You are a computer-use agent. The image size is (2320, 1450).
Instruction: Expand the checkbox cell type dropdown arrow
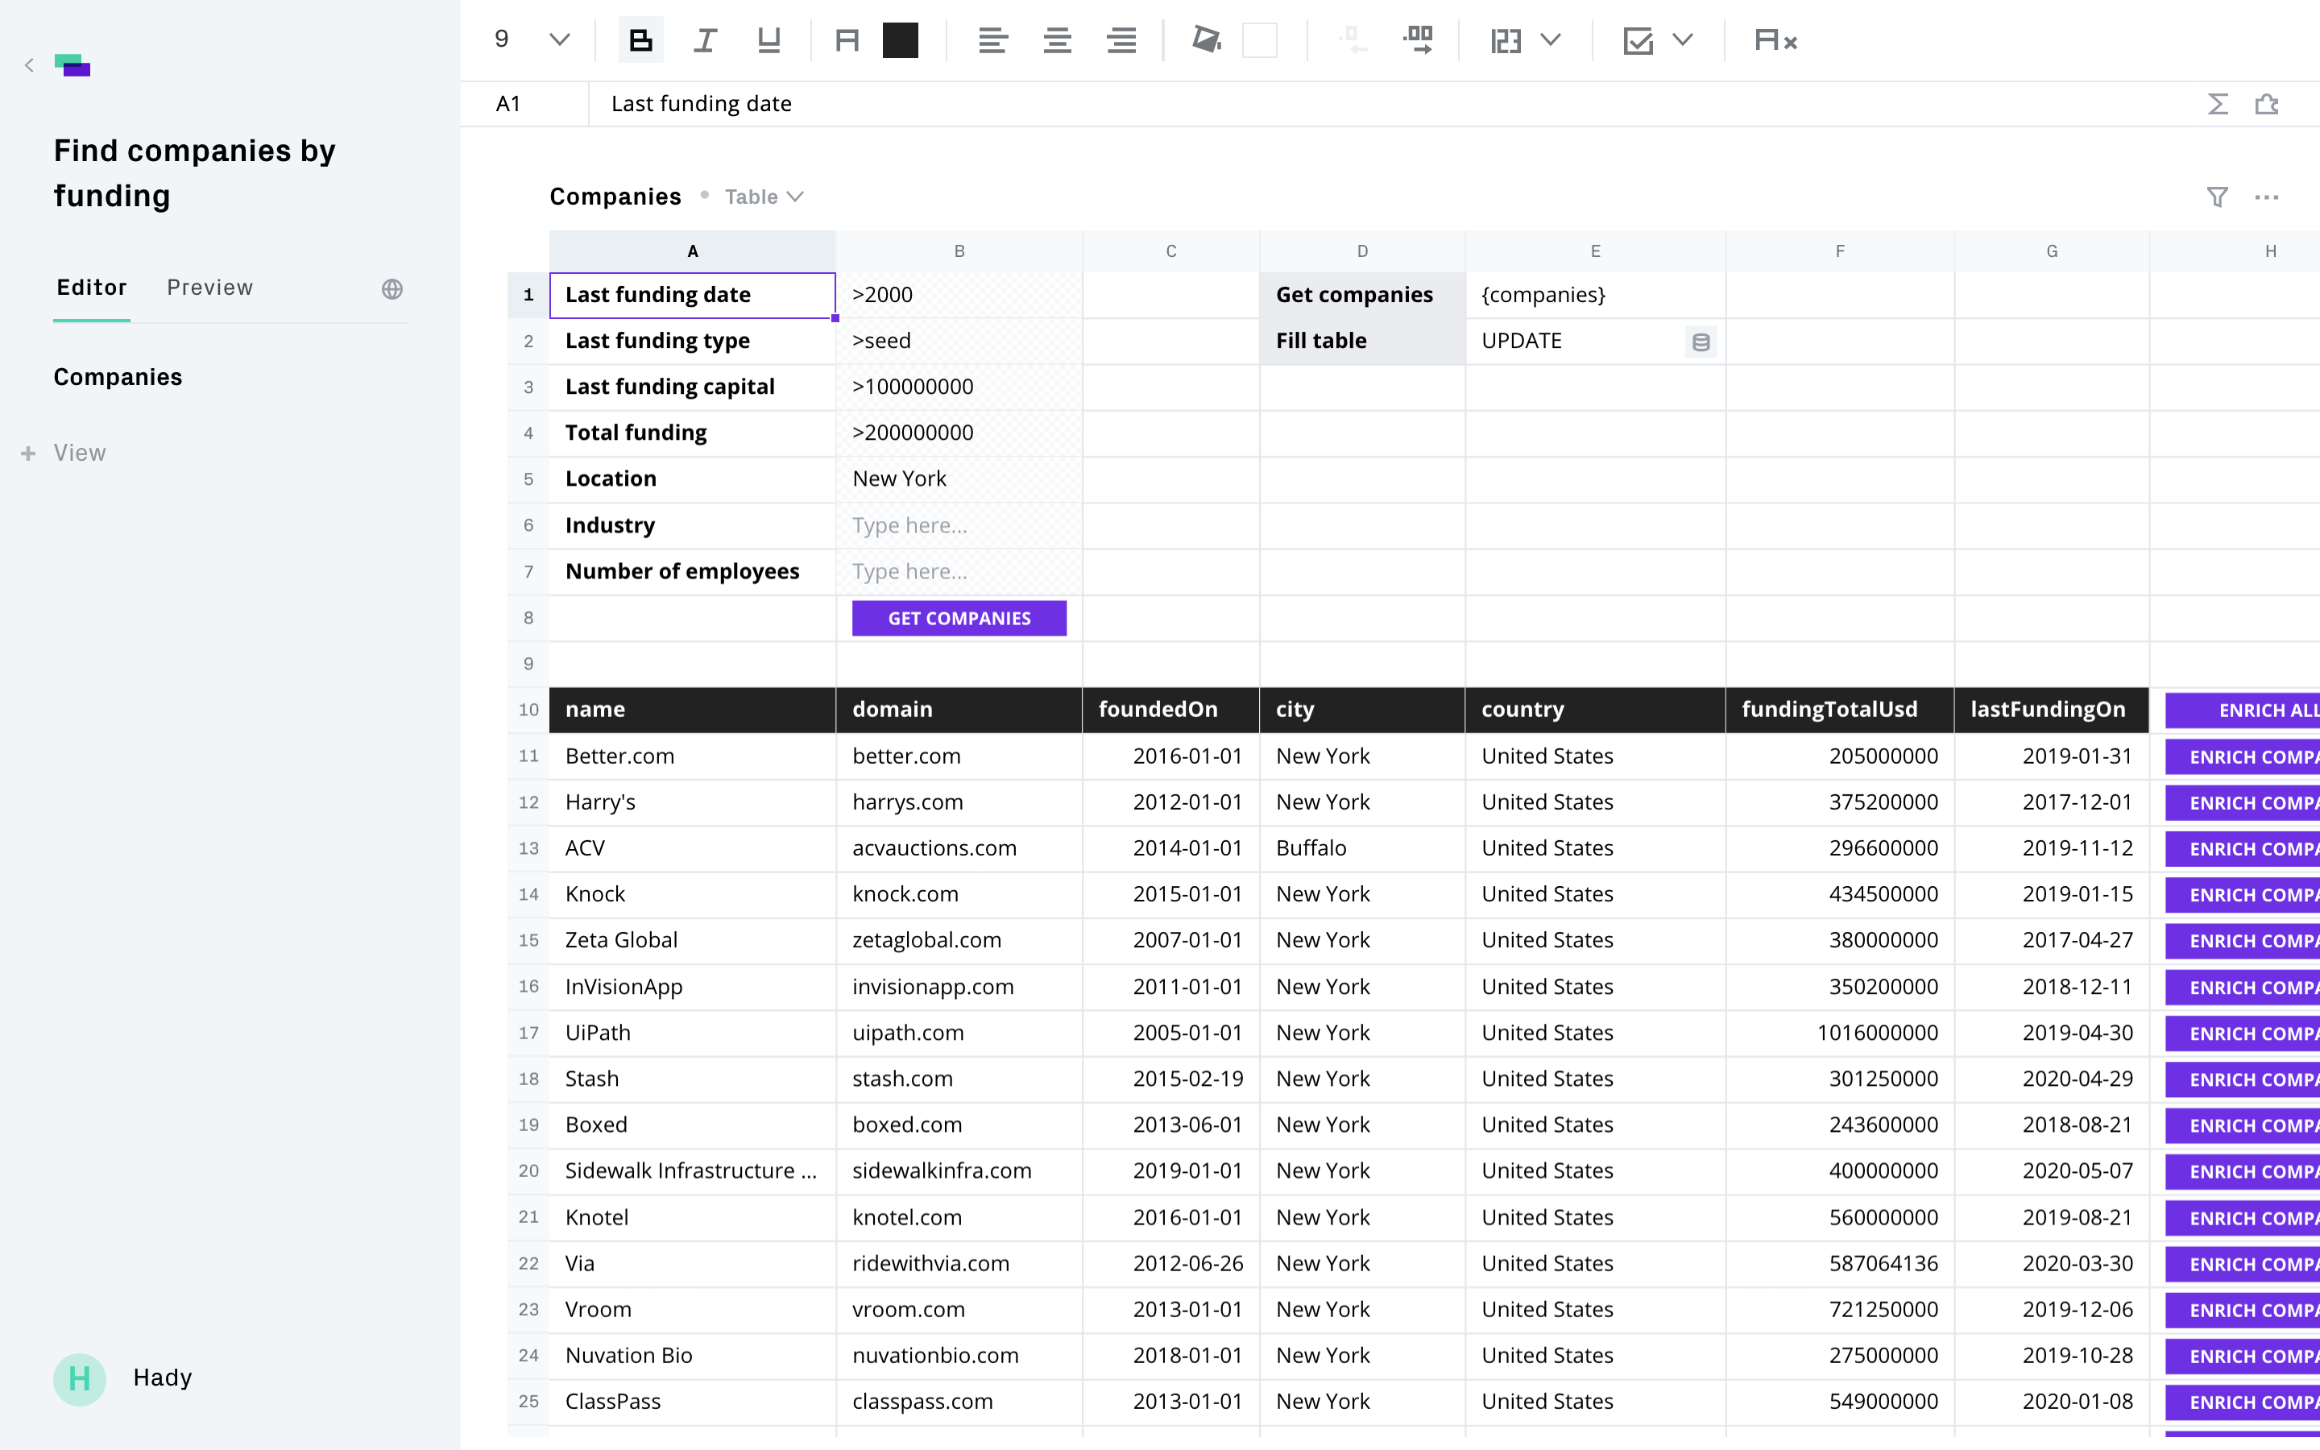pyautogui.click(x=1683, y=40)
